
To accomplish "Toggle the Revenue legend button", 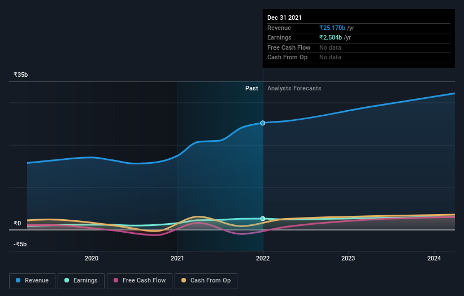I will (32, 281).
